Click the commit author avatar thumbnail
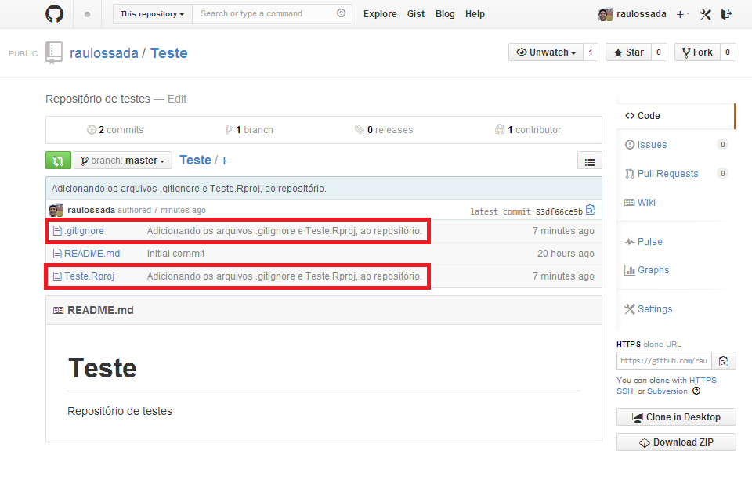 (56, 210)
